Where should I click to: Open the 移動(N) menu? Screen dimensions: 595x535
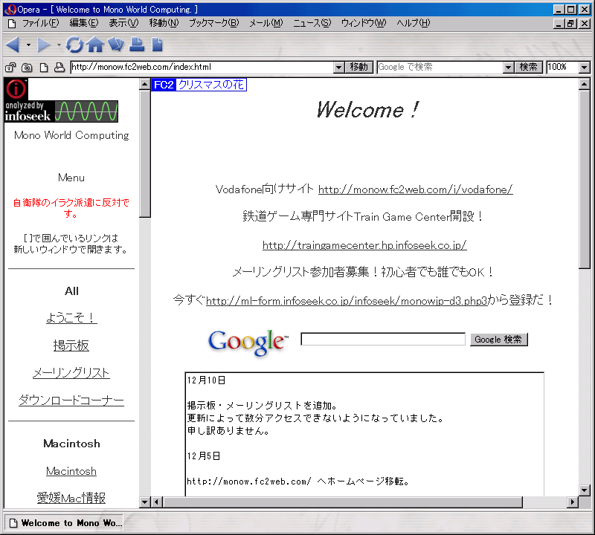click(x=164, y=23)
